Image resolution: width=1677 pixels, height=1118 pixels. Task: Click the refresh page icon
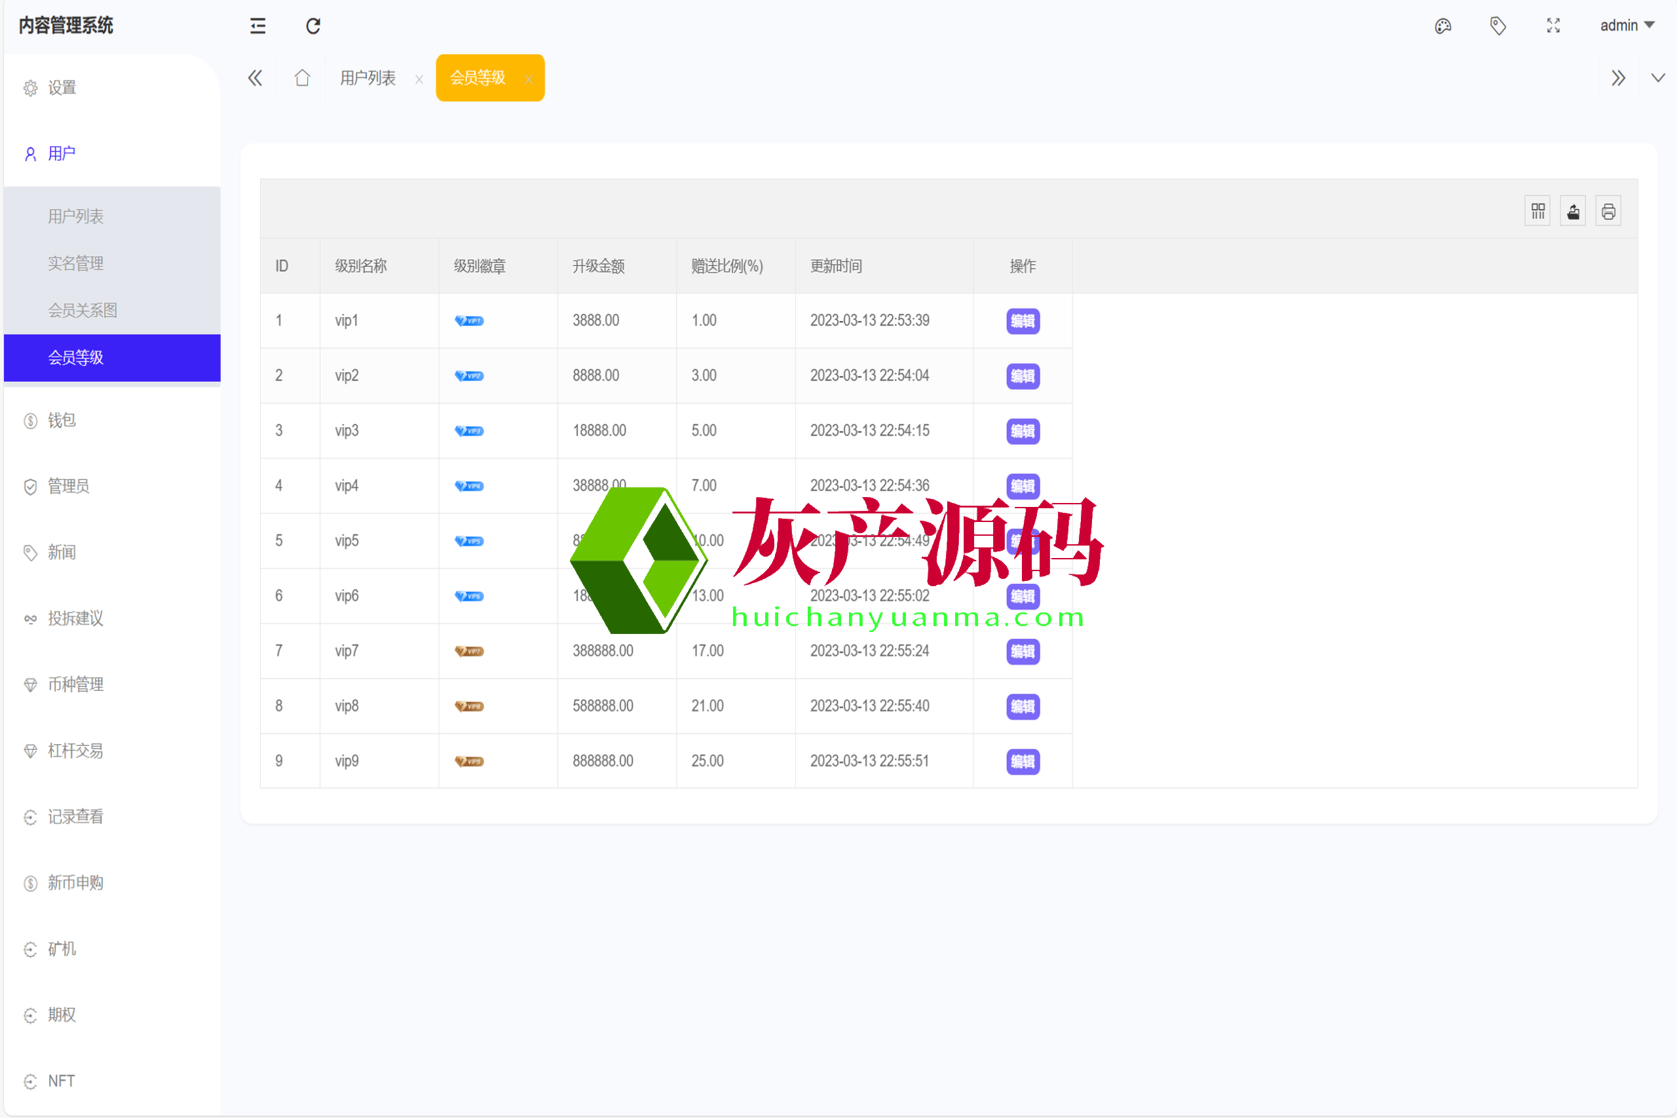[313, 26]
